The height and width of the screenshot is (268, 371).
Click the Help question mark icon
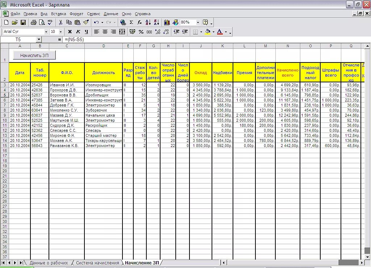coord(205,22)
